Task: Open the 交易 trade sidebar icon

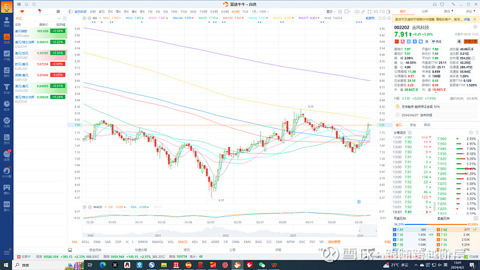Action: tap(7, 122)
